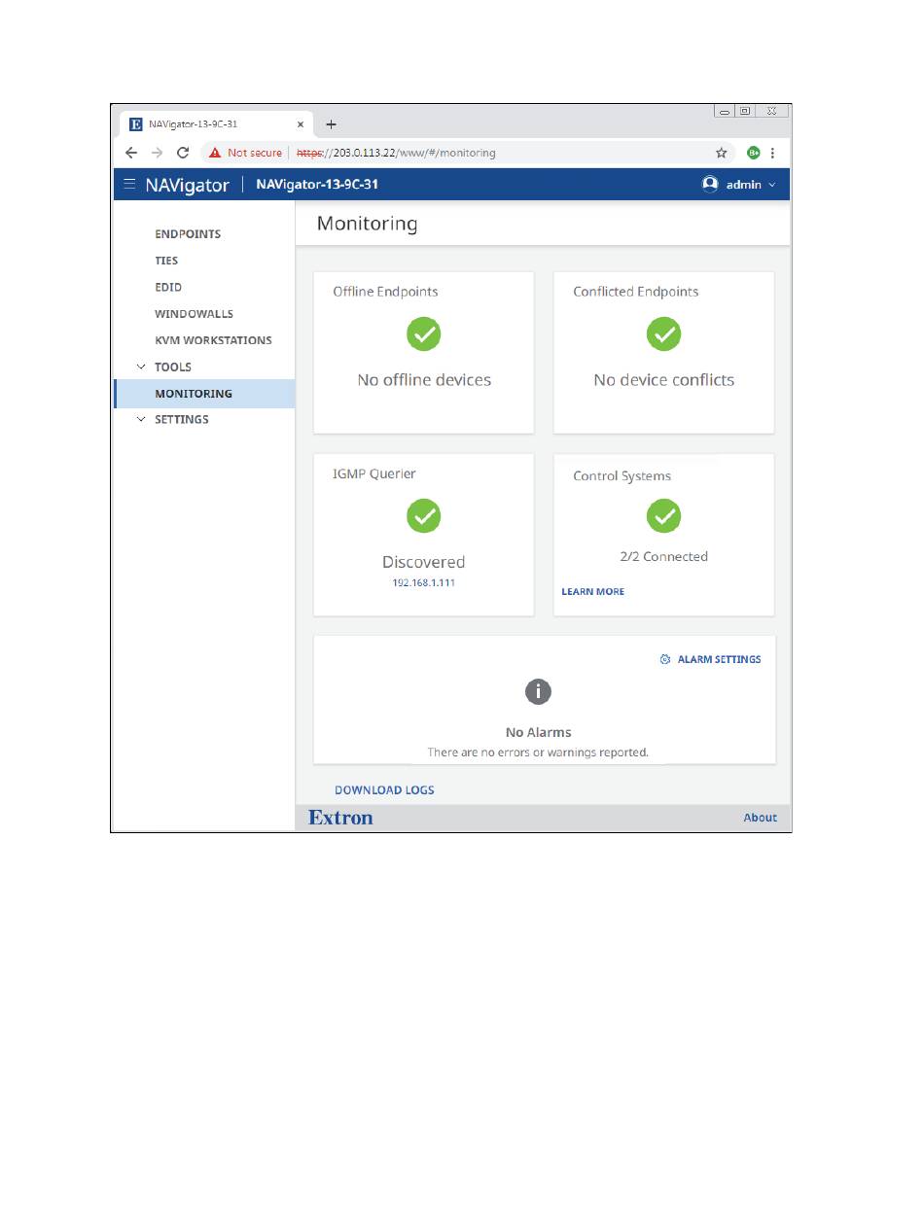This screenshot has height=1225, width=924.
Task: Go to KVM WORKSTATIONS
Action: [x=213, y=340]
